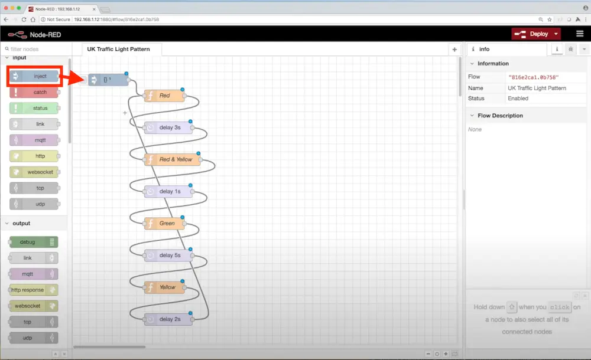
Task: Click the zoom-out icon below the canvas
Action: click(428, 354)
